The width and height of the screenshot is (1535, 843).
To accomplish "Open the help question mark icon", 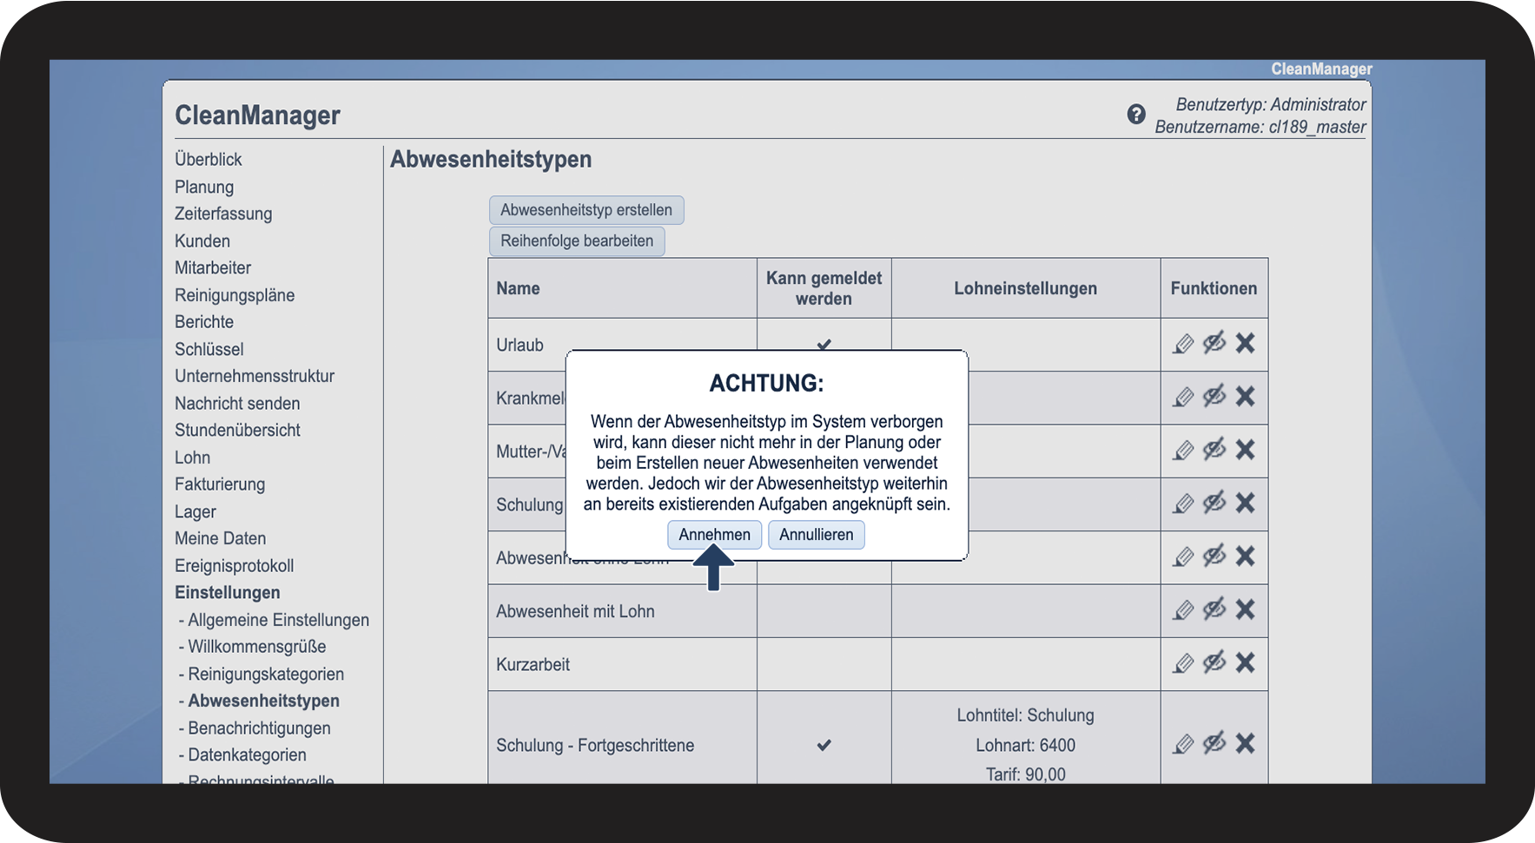I will point(1136,114).
